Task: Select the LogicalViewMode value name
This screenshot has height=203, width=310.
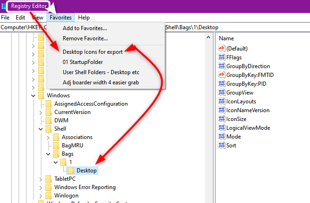Action: (248, 128)
